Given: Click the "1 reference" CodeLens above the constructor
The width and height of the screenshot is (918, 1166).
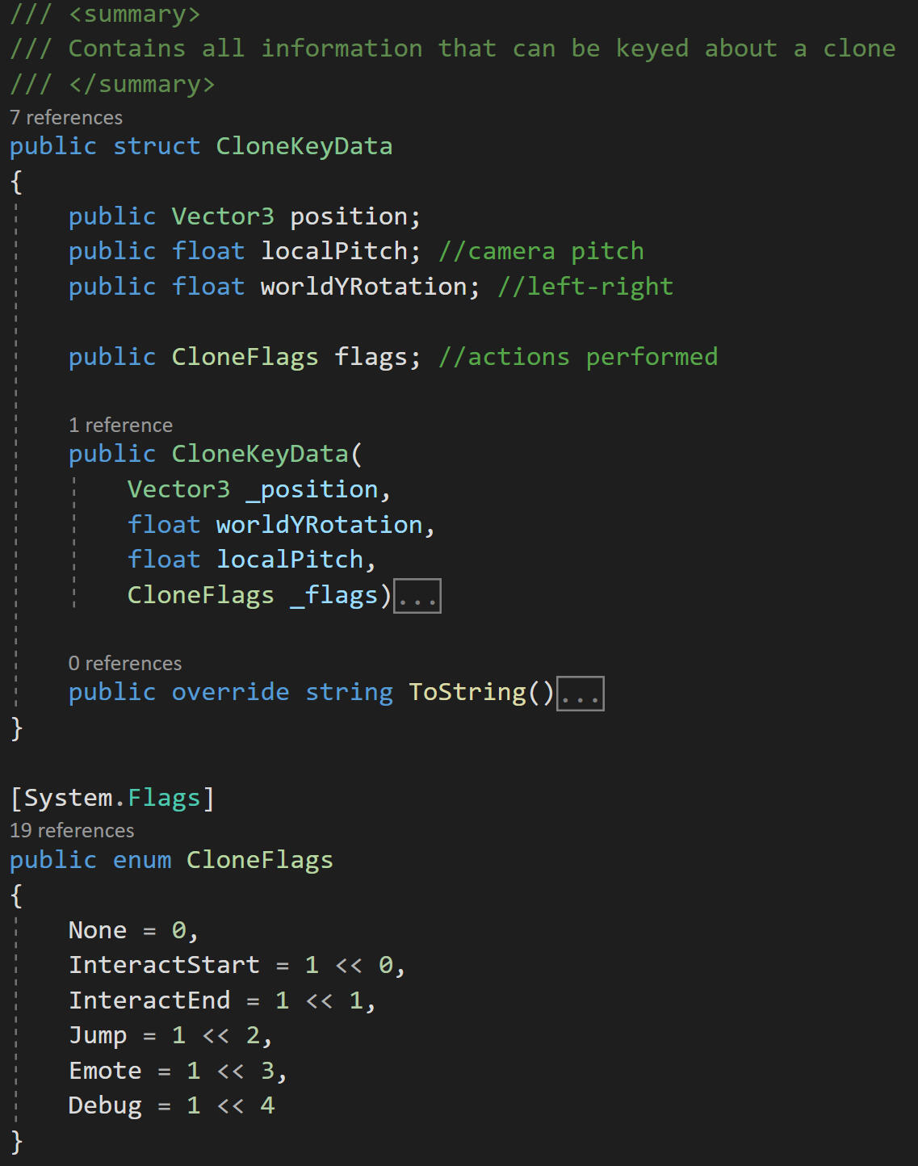Looking at the screenshot, I should [x=120, y=426].
